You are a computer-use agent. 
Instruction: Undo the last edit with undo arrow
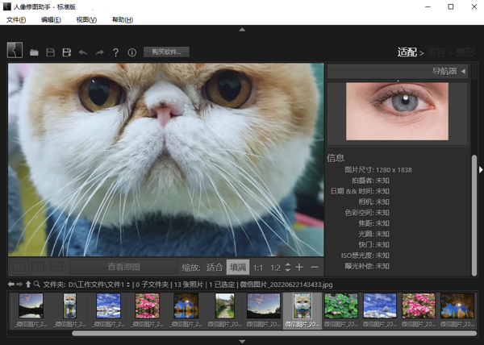coord(83,52)
